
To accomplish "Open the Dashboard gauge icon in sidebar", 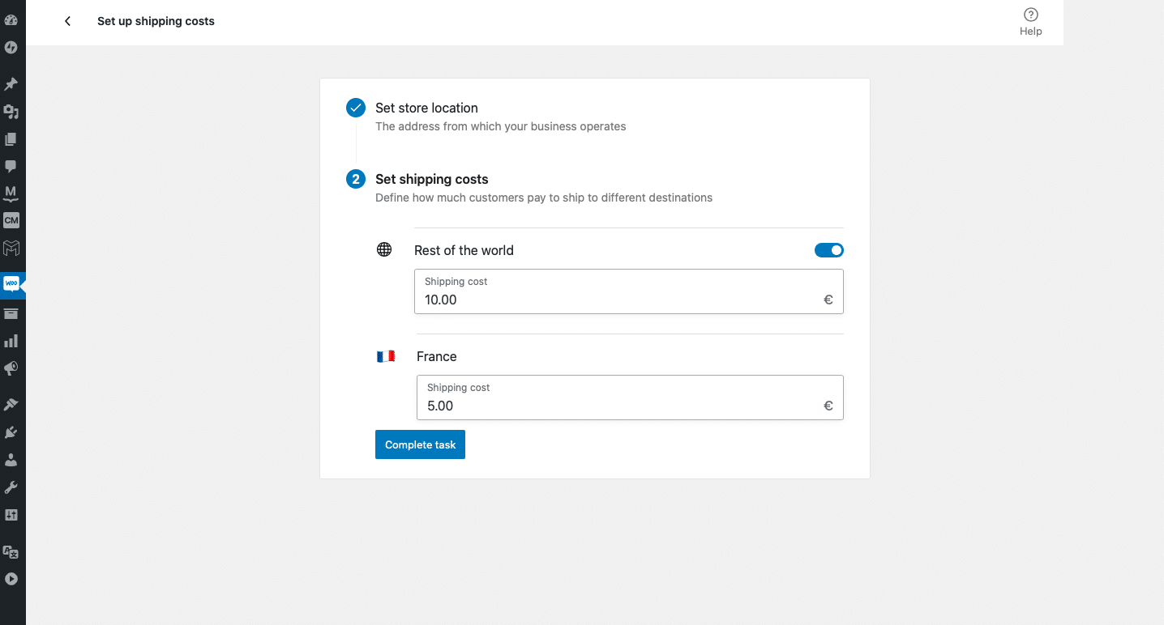I will click(11, 20).
